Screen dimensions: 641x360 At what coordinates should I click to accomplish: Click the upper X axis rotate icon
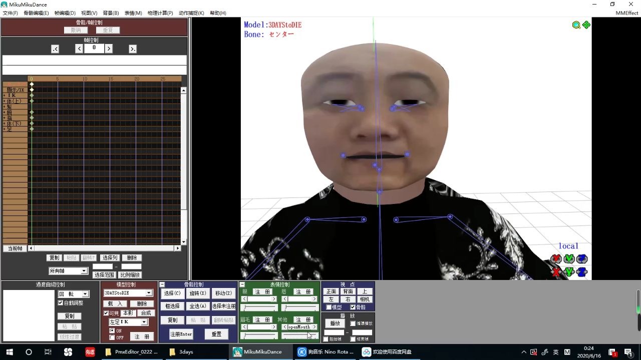[556, 259]
